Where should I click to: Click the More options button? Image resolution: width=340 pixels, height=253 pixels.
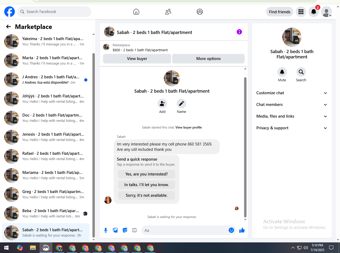tap(209, 59)
